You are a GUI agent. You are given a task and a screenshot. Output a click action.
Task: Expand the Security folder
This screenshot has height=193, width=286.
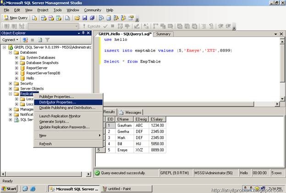(x=11, y=84)
